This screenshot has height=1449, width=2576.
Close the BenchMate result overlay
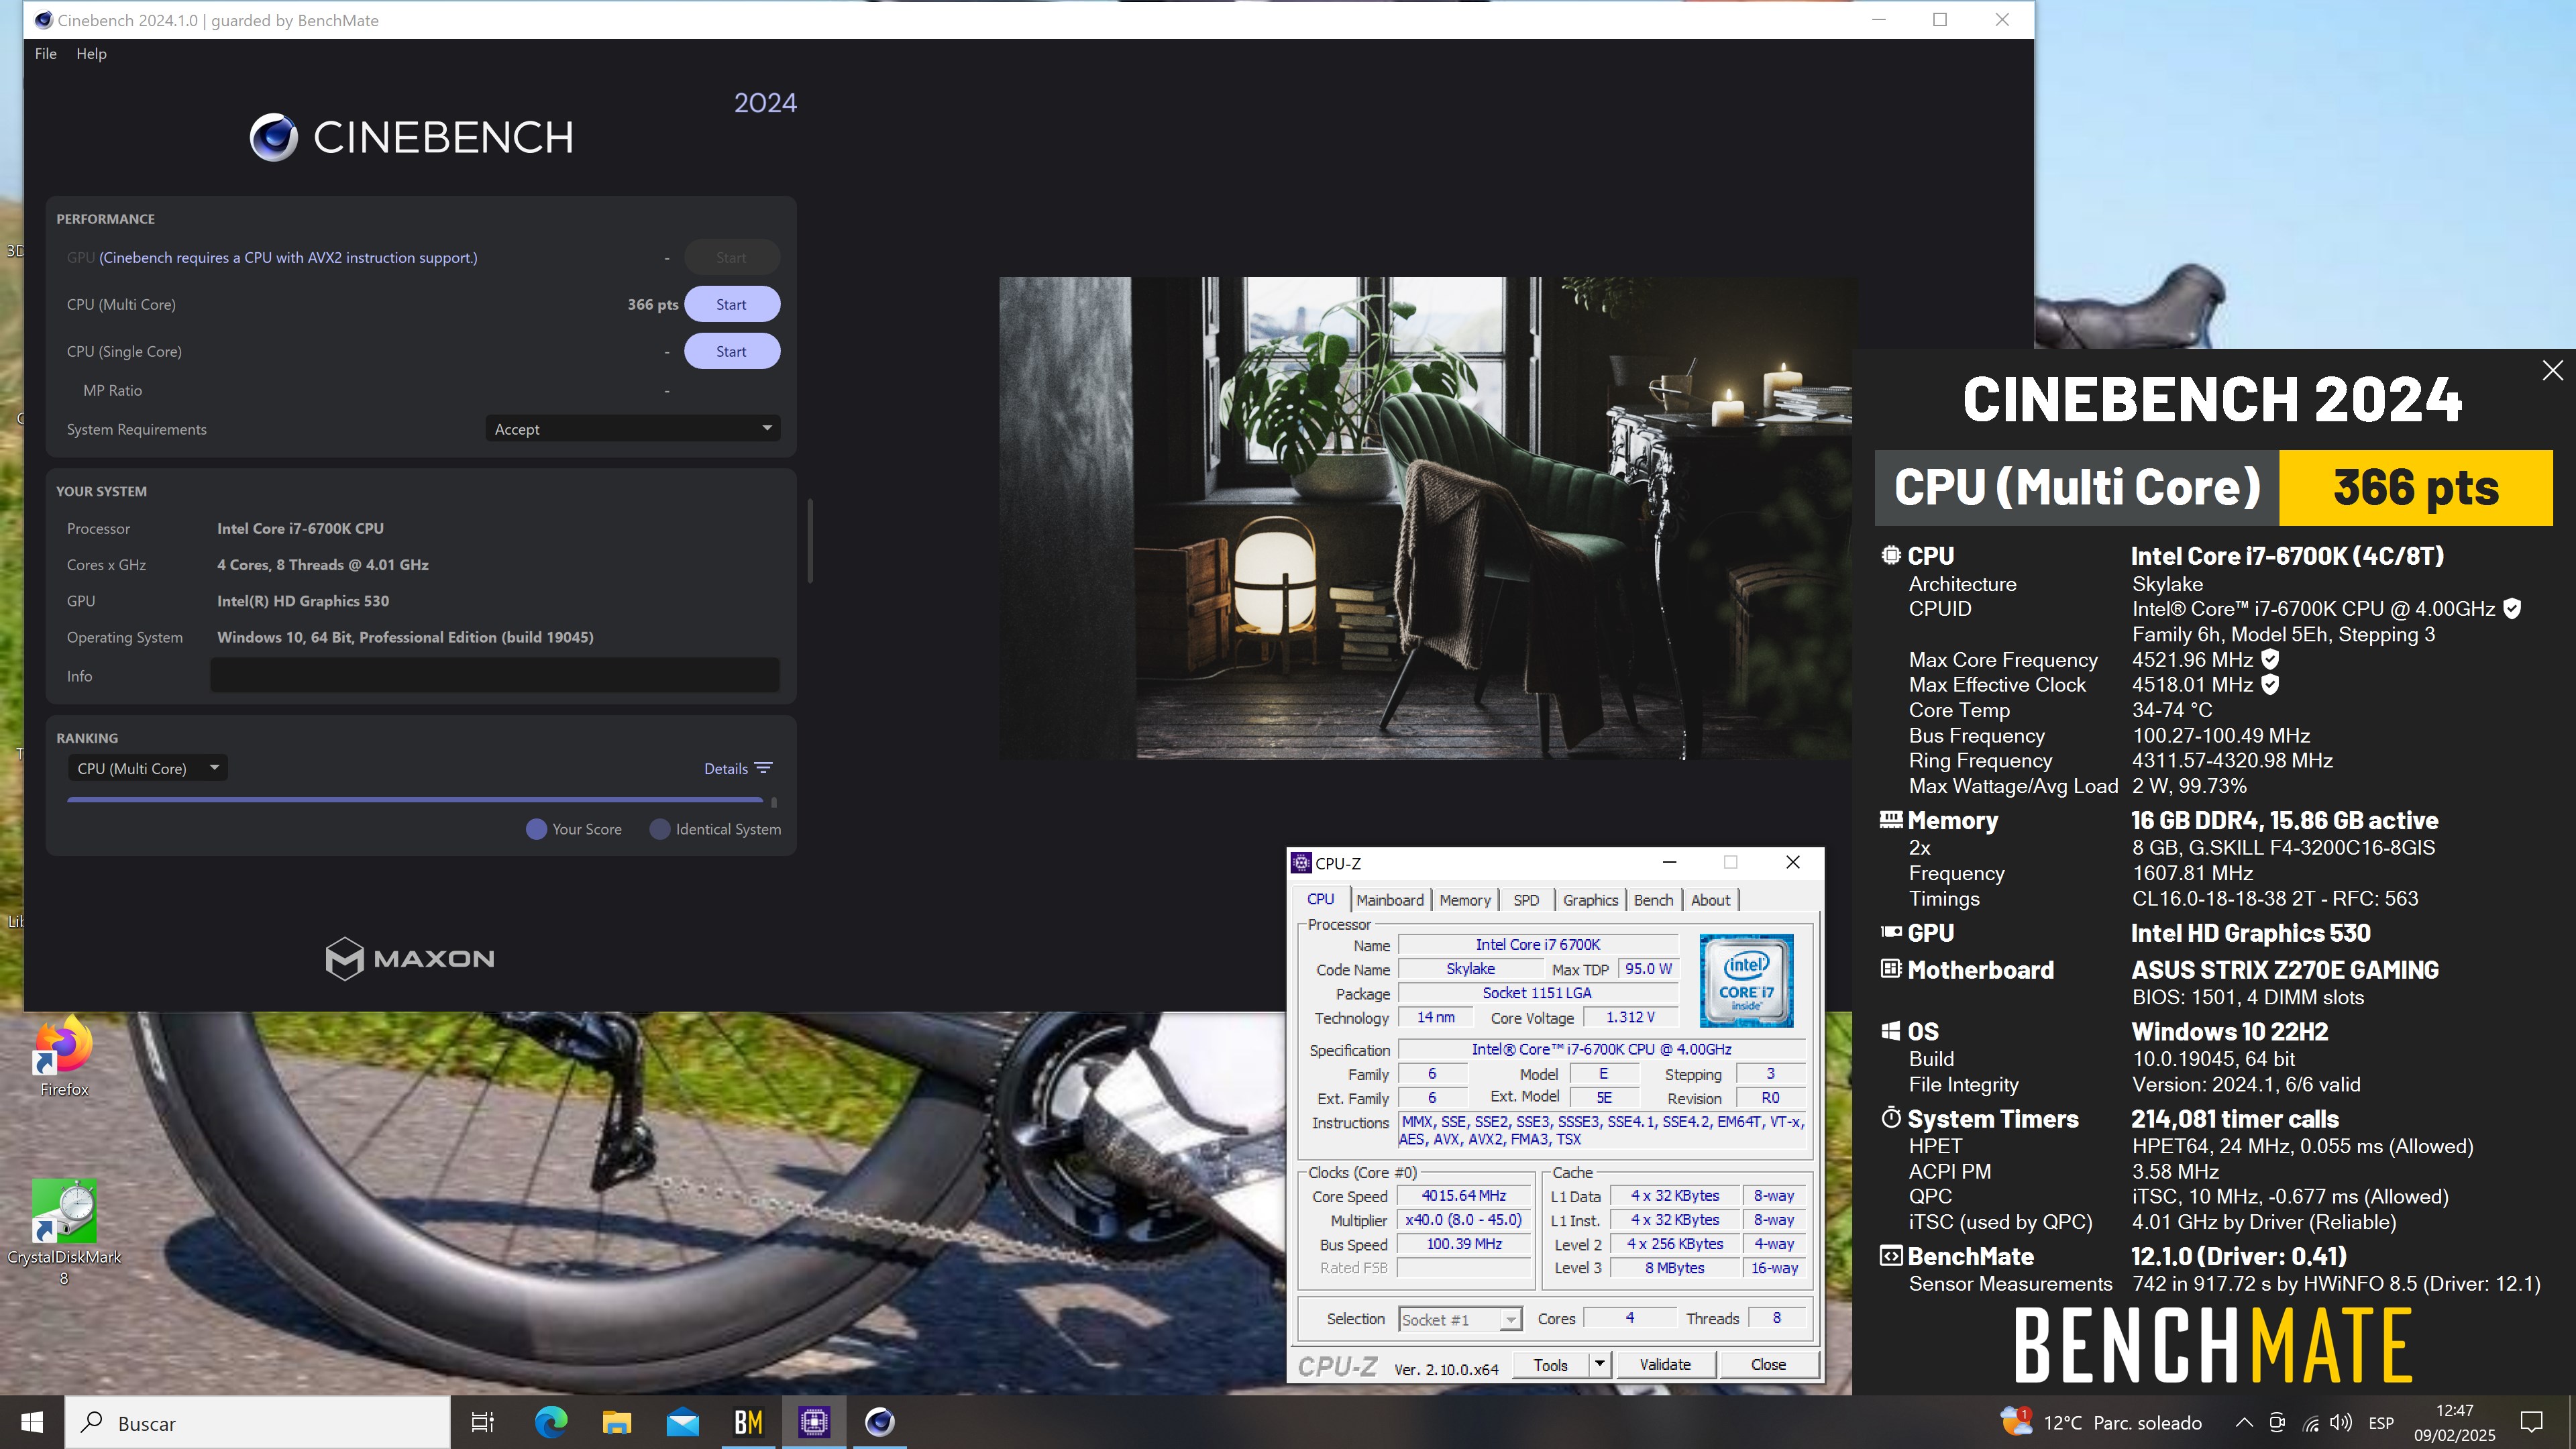click(x=2552, y=370)
